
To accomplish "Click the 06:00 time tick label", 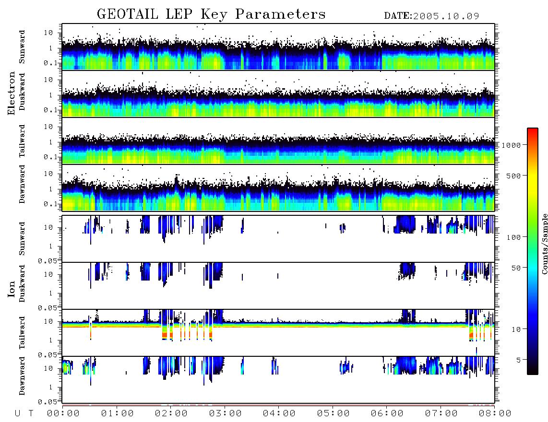I will (x=387, y=414).
